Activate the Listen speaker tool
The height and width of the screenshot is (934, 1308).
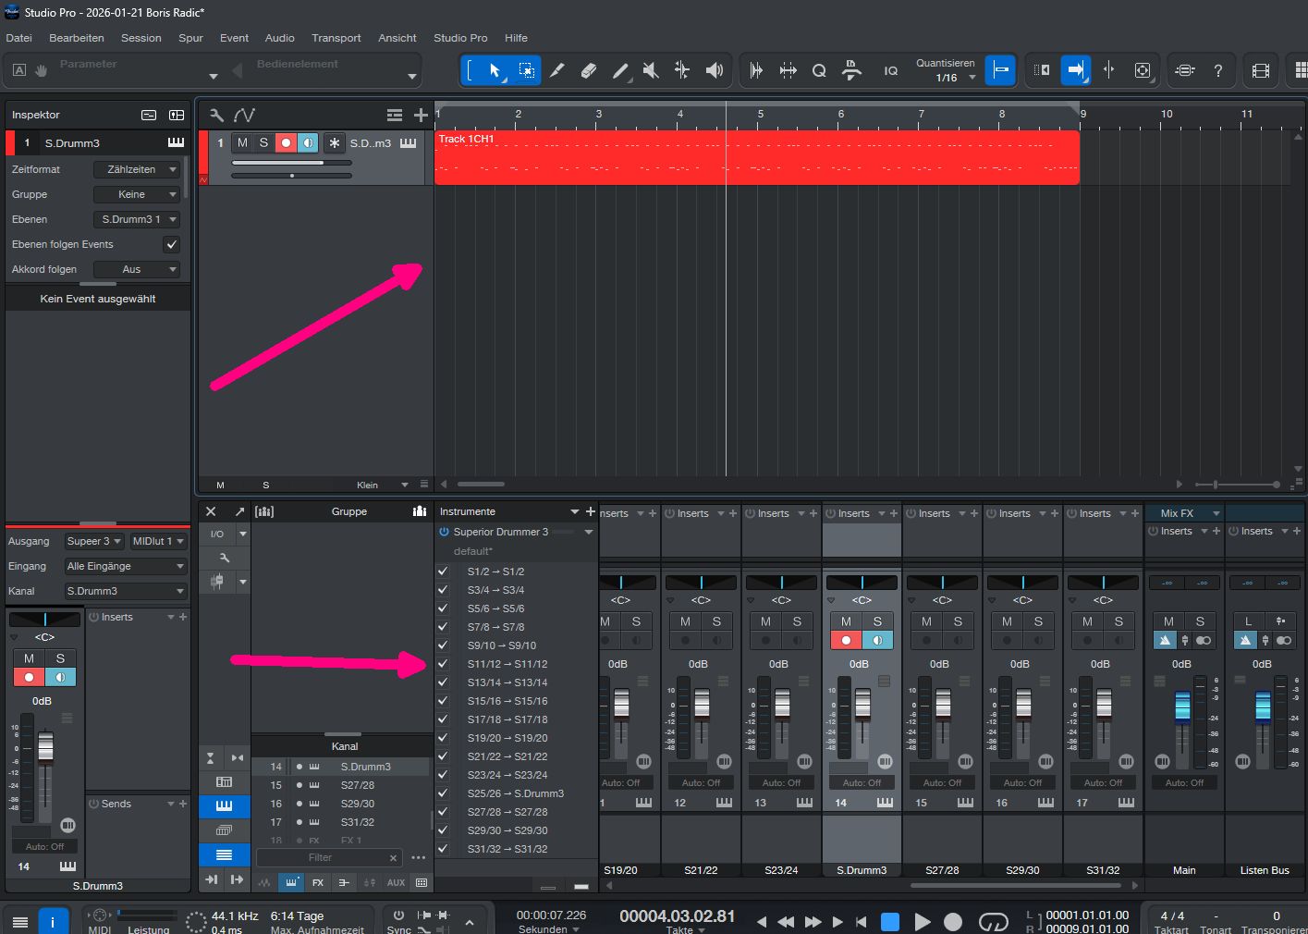[714, 70]
